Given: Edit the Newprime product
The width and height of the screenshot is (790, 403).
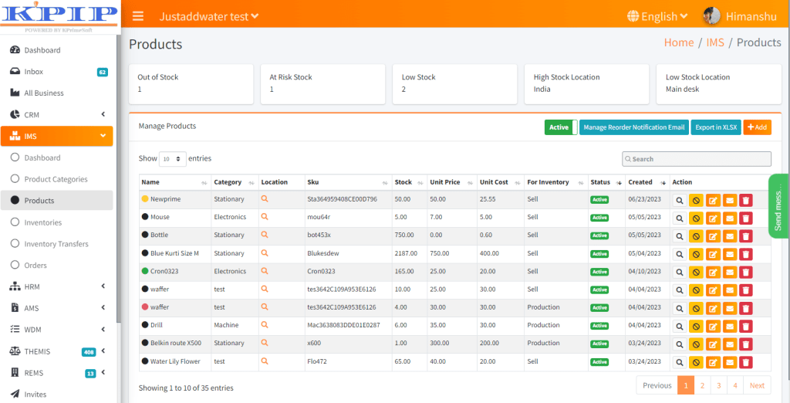Looking at the screenshot, I should [713, 200].
